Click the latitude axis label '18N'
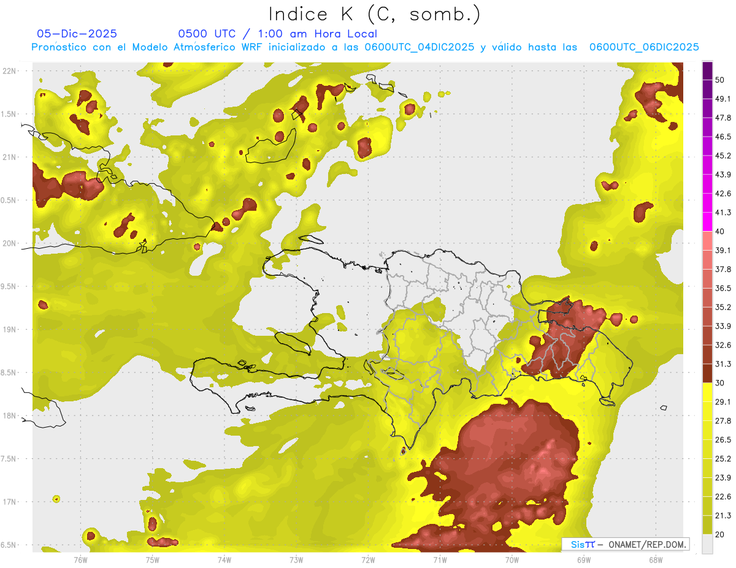The height and width of the screenshot is (568, 736). tap(9, 415)
